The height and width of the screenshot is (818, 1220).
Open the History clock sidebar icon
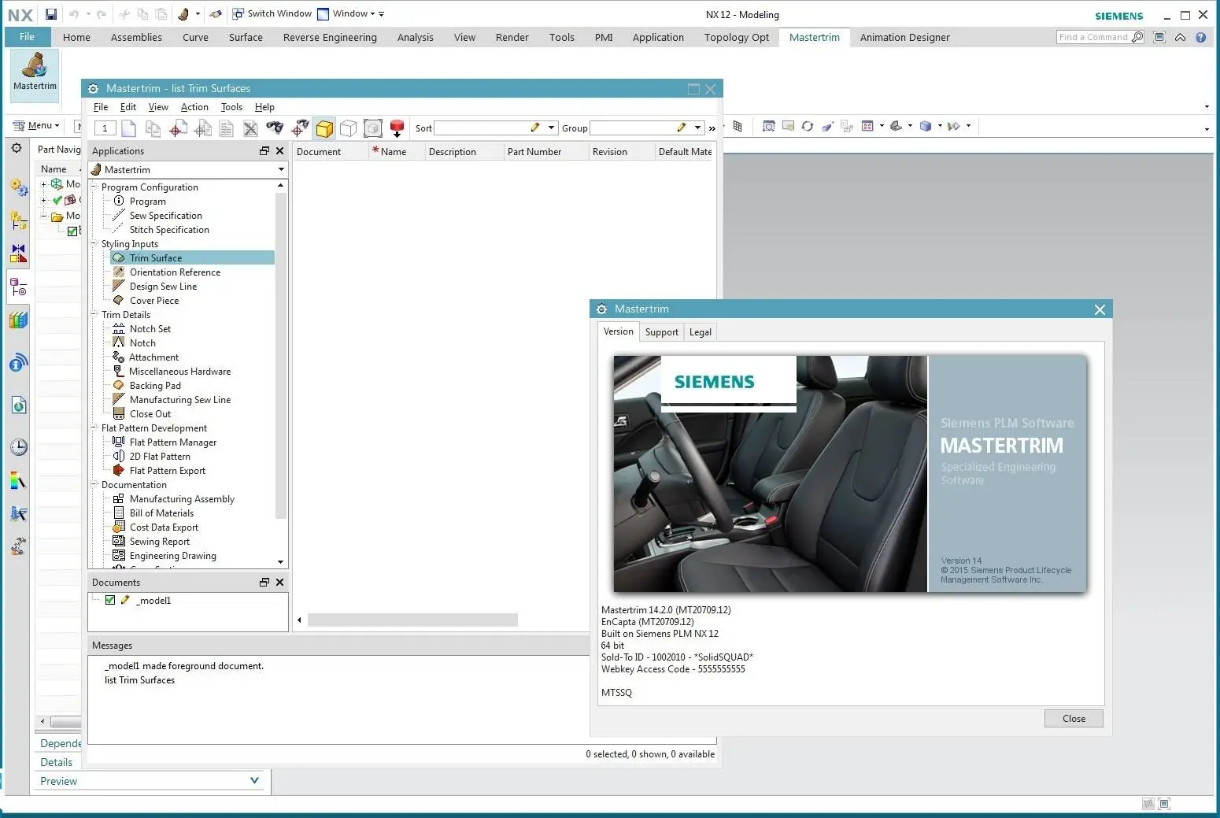tap(18, 447)
